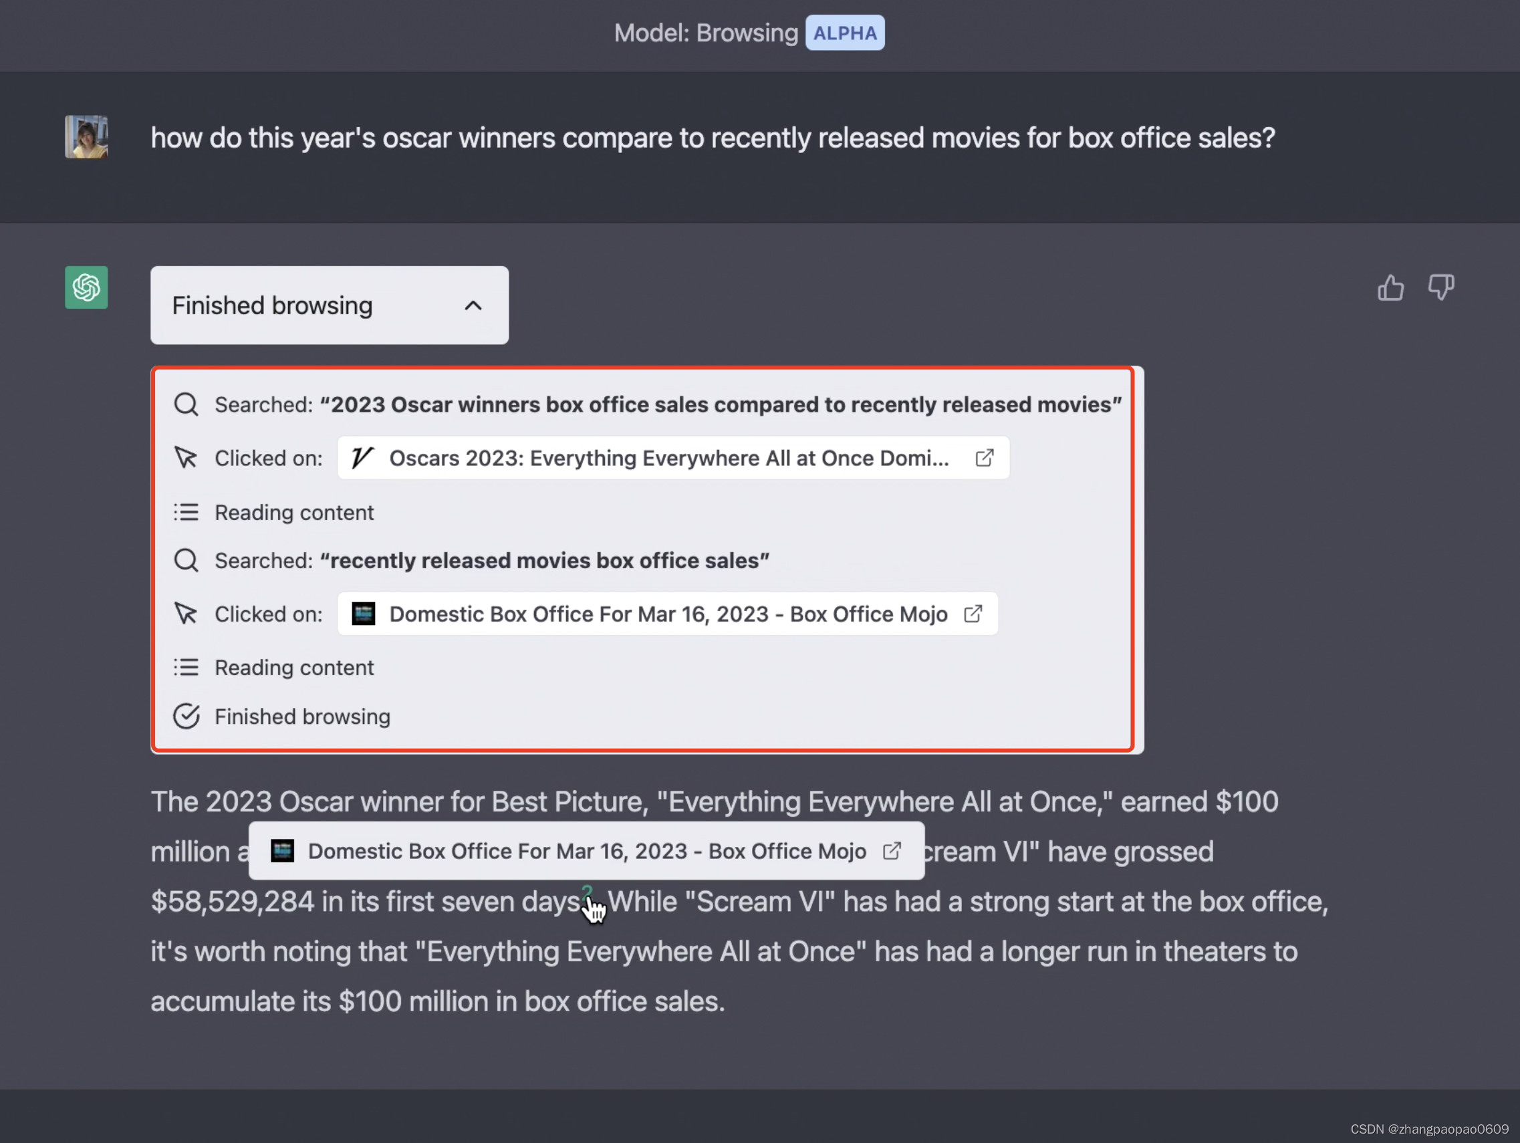1520x1143 pixels.
Task: Click list icon beside first Reading content
Action: (x=186, y=513)
